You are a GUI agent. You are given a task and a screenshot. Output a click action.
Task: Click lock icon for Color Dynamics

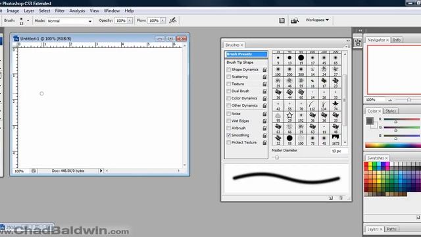tap(264, 99)
